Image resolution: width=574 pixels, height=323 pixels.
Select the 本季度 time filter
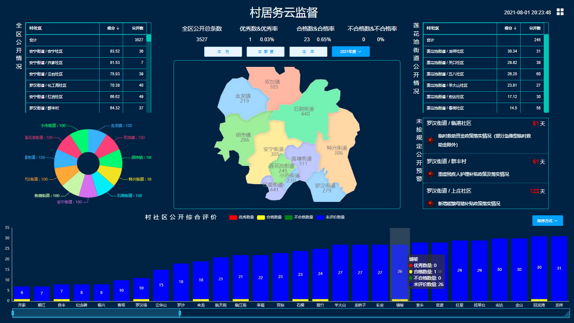click(266, 52)
